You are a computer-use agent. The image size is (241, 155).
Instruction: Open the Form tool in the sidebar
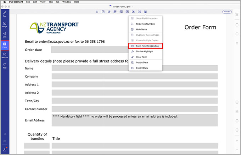tap(5, 45)
